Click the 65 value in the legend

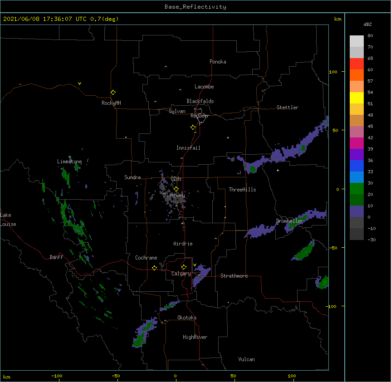pos(370,58)
